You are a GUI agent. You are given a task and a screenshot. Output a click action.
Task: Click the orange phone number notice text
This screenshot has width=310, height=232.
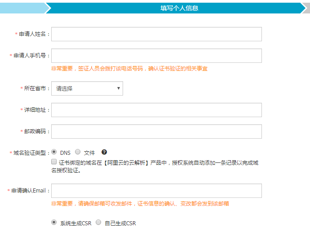[129, 69]
